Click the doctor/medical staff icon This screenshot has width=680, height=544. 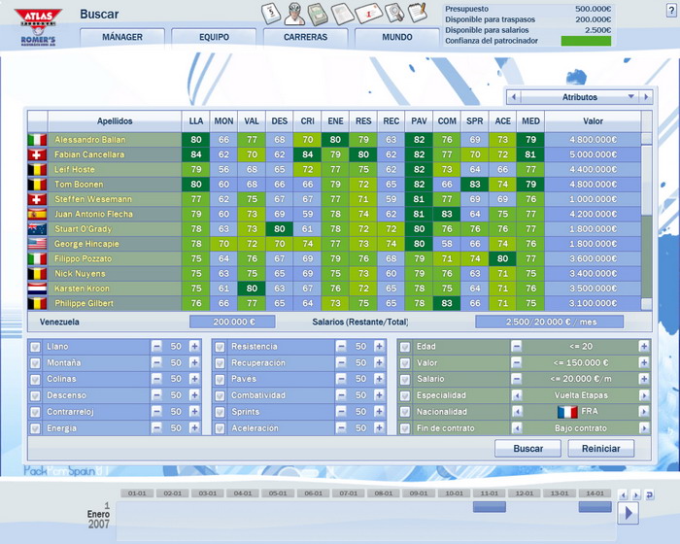click(x=293, y=14)
